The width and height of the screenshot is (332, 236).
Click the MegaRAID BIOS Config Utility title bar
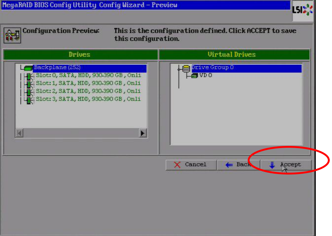[x=146, y=5]
